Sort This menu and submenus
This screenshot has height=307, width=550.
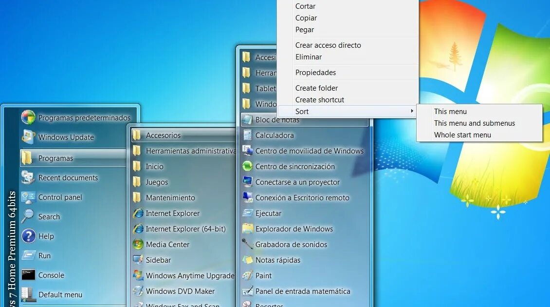(x=474, y=123)
